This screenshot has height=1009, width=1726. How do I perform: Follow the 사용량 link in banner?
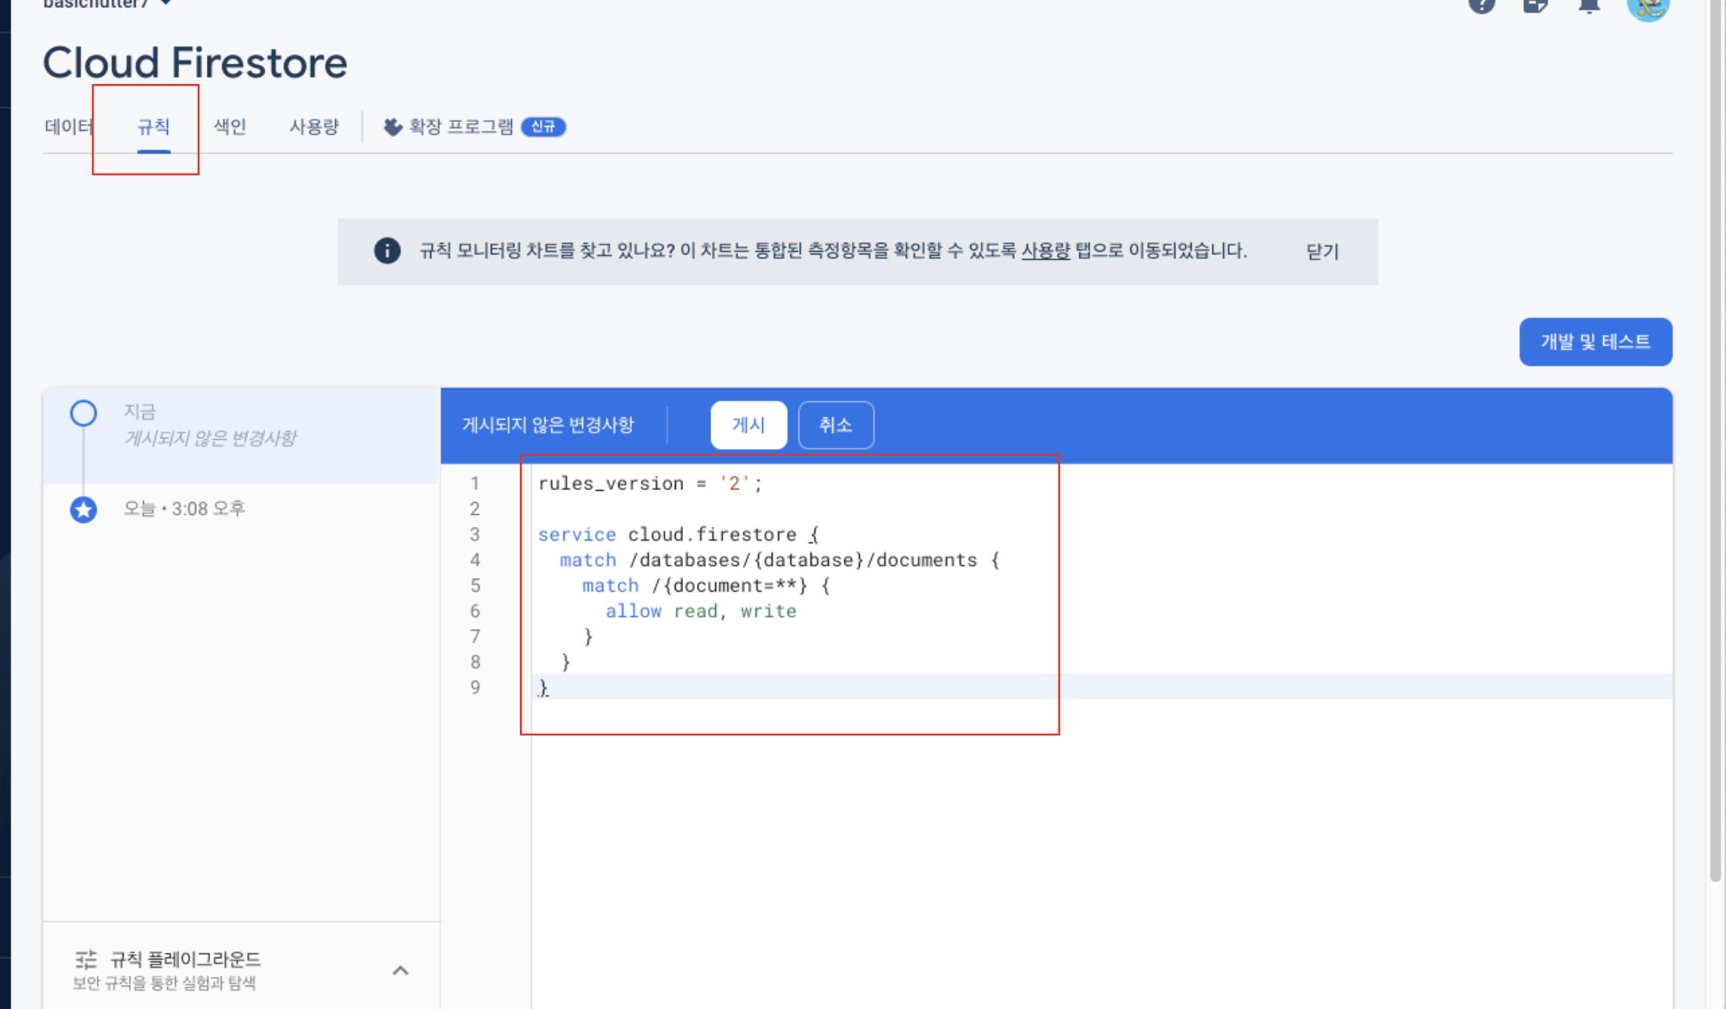click(x=1045, y=251)
